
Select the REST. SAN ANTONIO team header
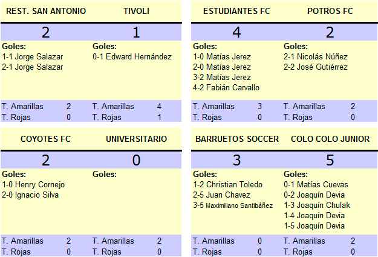click(46, 11)
